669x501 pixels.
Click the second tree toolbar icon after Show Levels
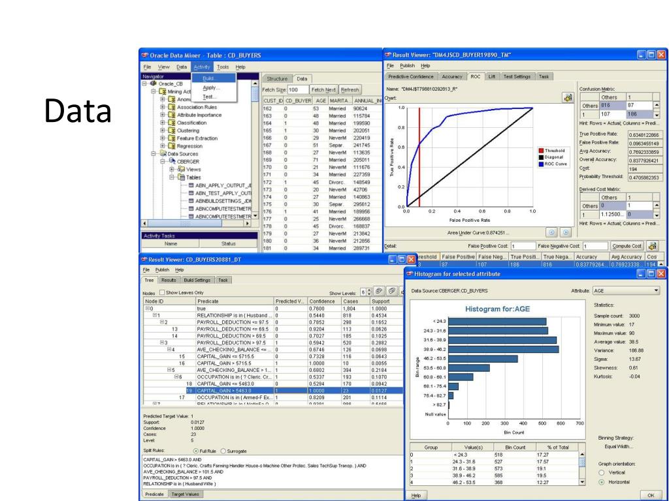pos(391,292)
